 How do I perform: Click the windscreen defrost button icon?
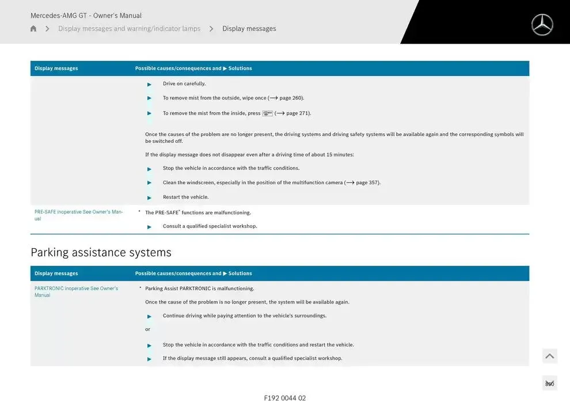click(x=267, y=113)
